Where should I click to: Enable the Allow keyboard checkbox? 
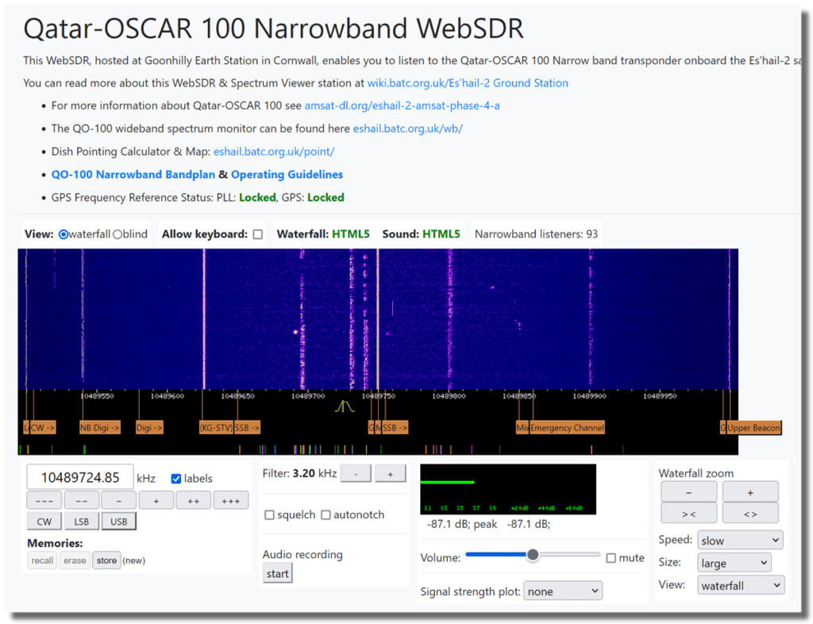click(x=258, y=235)
